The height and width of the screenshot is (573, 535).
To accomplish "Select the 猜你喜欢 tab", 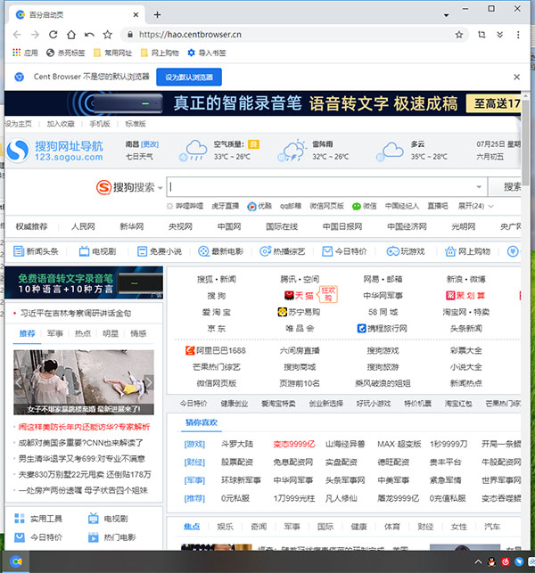I will tap(202, 422).
